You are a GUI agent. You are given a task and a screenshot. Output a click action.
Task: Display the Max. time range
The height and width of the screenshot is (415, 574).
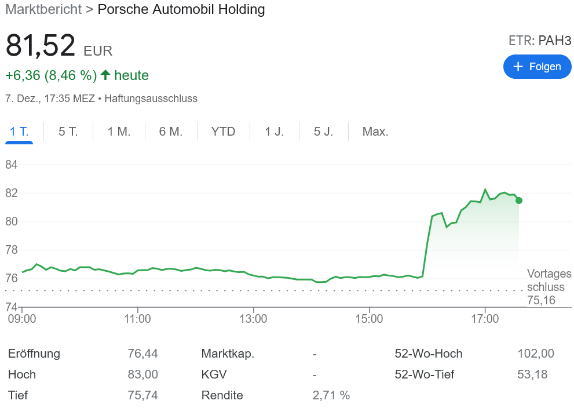375,132
